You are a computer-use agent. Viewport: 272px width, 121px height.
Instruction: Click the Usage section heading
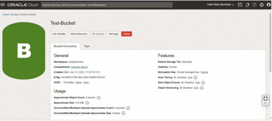tap(60, 91)
